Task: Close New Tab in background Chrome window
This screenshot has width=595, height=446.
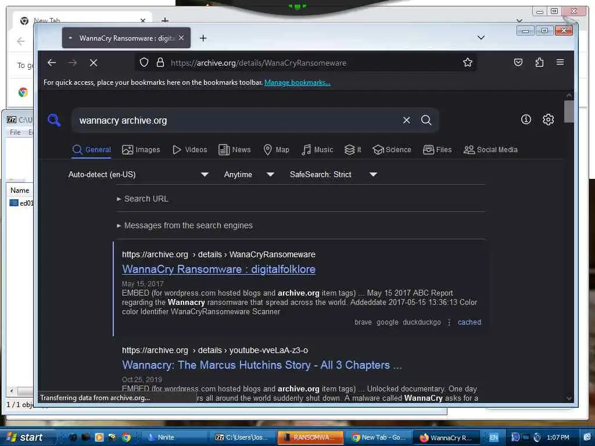Action: point(143,20)
